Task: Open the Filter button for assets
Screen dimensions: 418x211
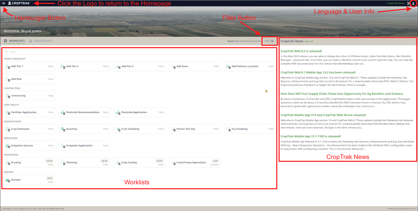Action: (269, 41)
